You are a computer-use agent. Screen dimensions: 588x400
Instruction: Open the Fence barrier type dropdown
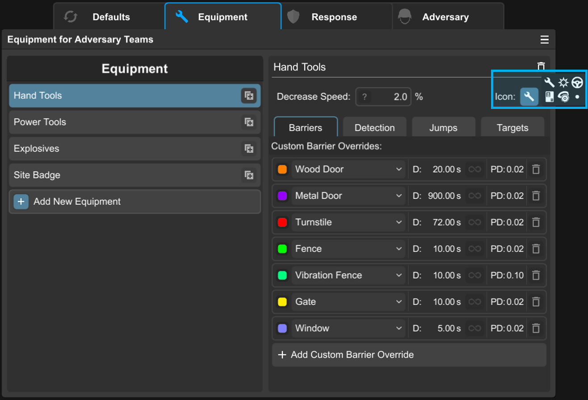click(349, 249)
